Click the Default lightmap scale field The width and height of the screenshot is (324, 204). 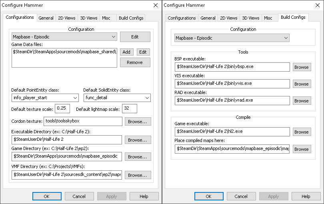coord(129,108)
